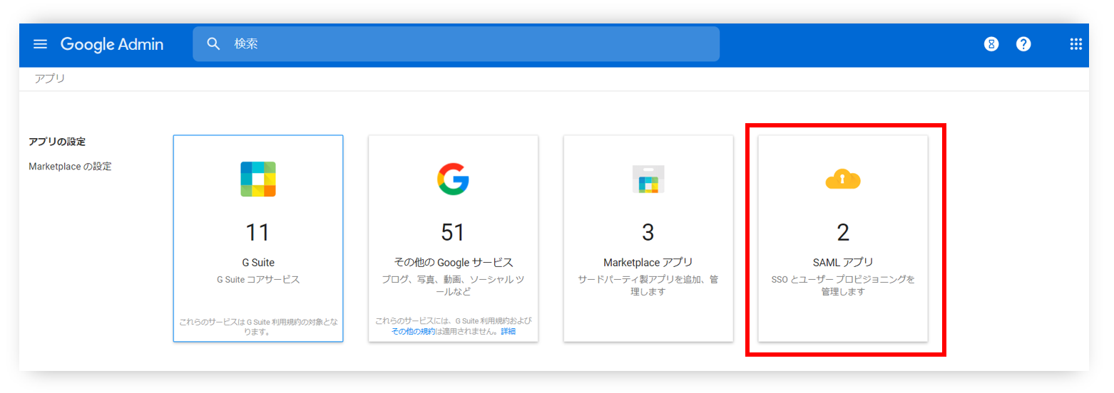The width and height of the screenshot is (1114, 393).
Task: Open the main menu hamburger icon
Action: pyautogui.click(x=40, y=44)
